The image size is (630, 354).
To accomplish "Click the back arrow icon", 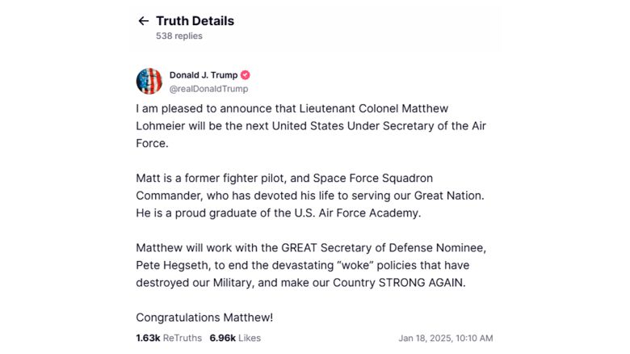I will click(143, 21).
